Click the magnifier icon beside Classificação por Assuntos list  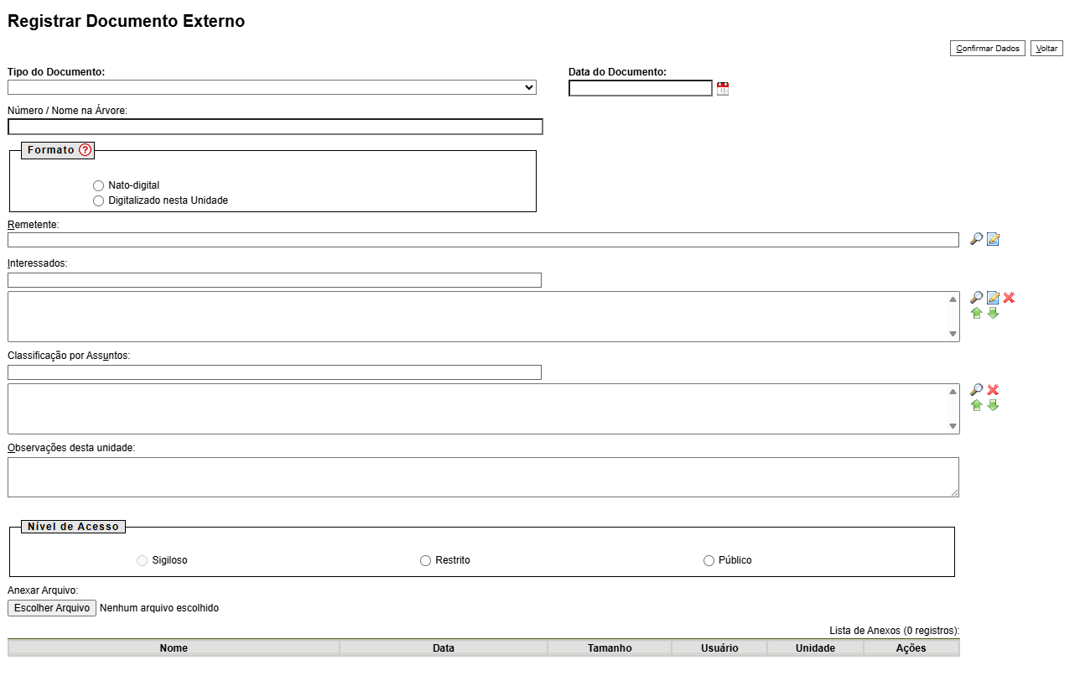tap(976, 390)
